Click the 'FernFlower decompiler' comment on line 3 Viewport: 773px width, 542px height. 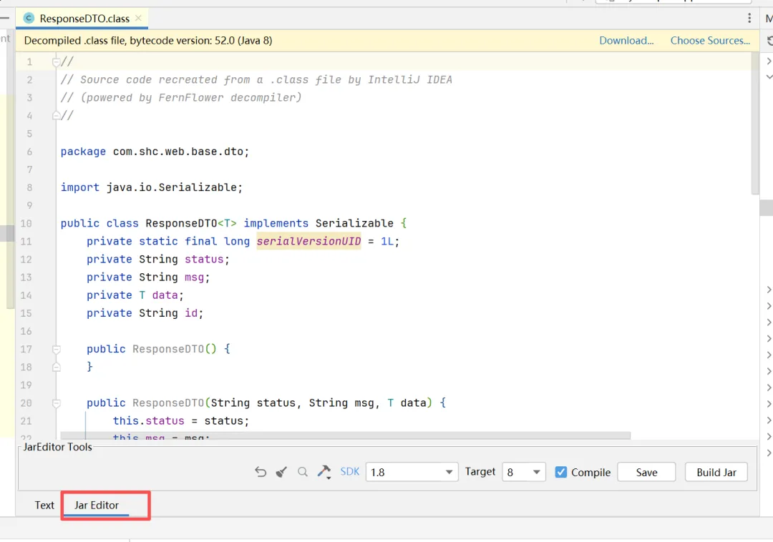225,97
